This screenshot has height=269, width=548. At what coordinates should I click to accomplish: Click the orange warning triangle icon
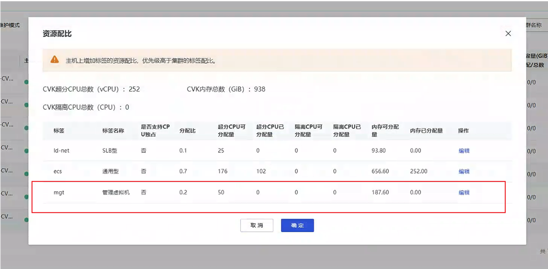(55, 60)
